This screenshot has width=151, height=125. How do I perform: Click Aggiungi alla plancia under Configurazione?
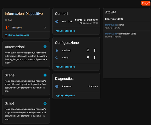(x=65, y=67)
